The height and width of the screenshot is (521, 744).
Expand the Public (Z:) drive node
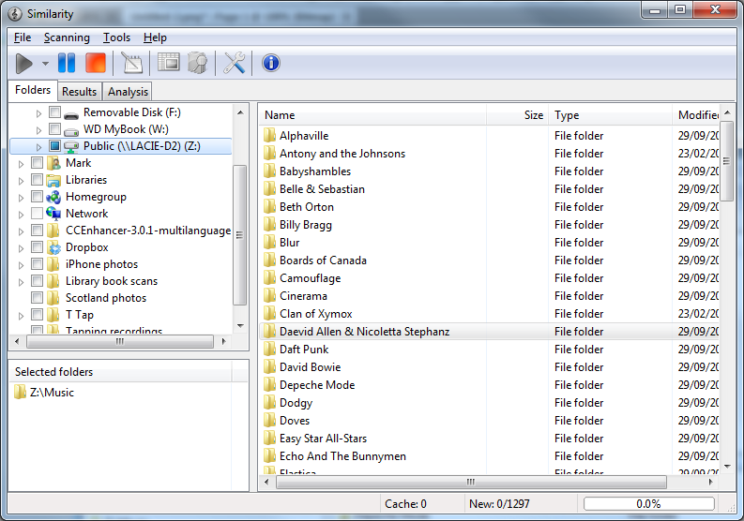[38, 147]
